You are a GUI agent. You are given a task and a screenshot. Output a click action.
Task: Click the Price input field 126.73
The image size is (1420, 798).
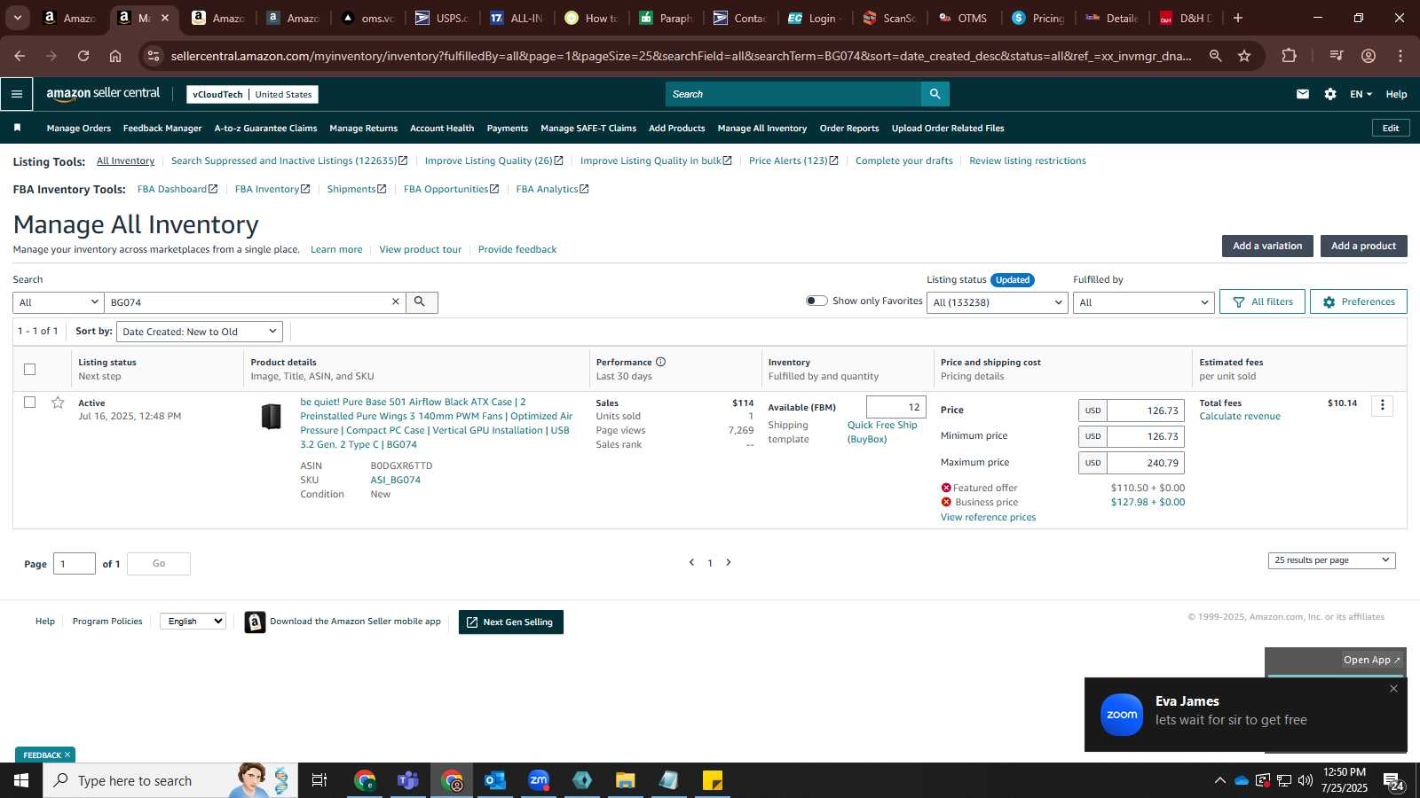(1146, 411)
